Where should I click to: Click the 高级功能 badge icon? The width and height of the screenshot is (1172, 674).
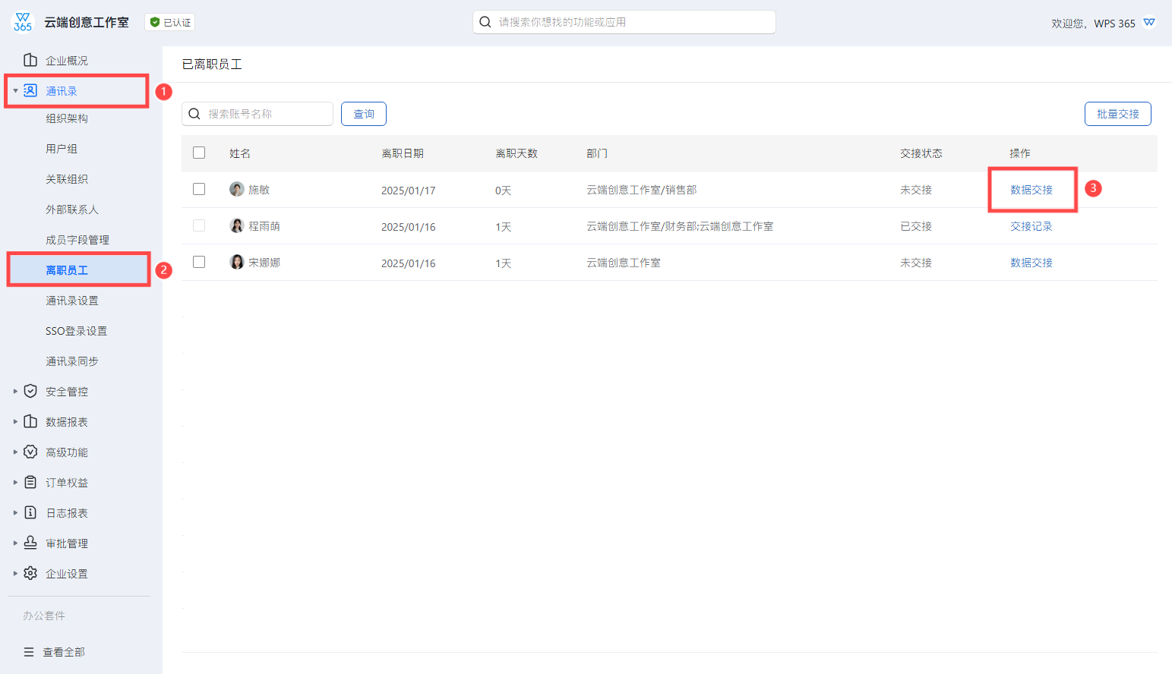coord(30,452)
